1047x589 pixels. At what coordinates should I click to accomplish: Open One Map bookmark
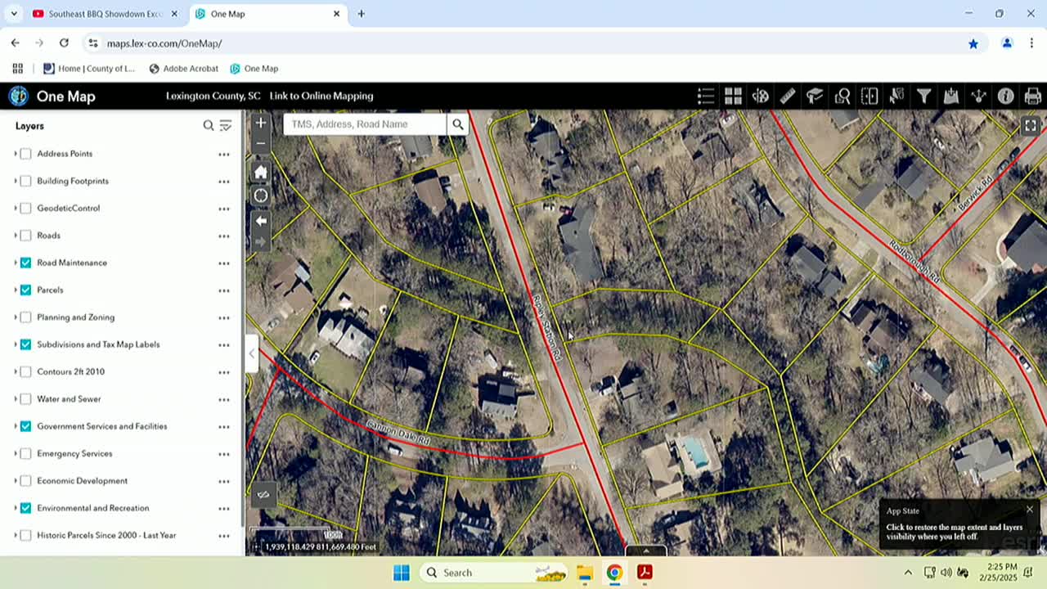[x=254, y=69]
